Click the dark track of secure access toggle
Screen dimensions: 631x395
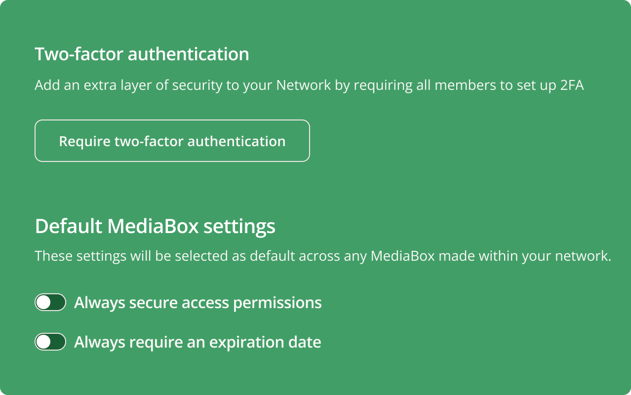[58, 302]
